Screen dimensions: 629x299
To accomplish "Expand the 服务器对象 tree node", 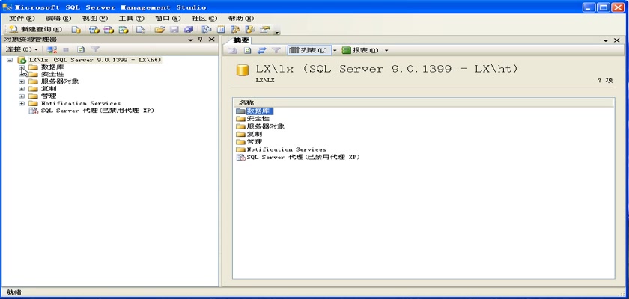I will (x=22, y=81).
